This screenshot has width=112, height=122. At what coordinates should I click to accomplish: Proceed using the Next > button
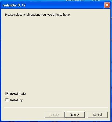pyautogui.click(x=75, y=115)
